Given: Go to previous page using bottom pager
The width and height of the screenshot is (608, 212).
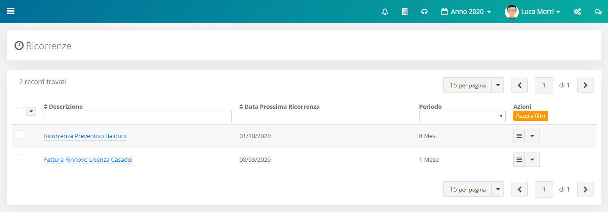Looking at the screenshot, I should pos(519,189).
